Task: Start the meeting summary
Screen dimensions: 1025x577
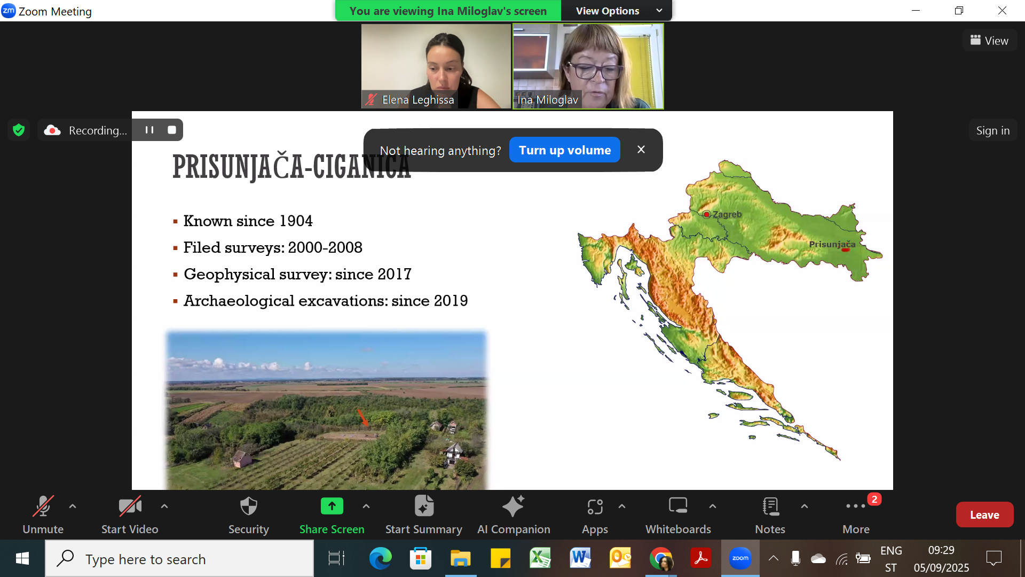Action: (x=424, y=506)
